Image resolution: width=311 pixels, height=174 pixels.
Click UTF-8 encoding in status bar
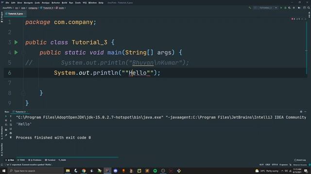pos(275,164)
